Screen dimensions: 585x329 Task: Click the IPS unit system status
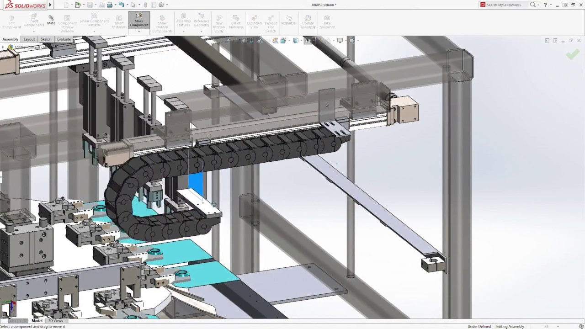pyautogui.click(x=546, y=327)
